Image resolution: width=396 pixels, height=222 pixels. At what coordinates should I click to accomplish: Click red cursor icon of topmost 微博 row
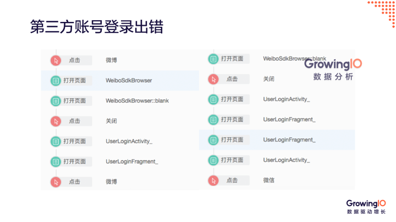(x=55, y=60)
